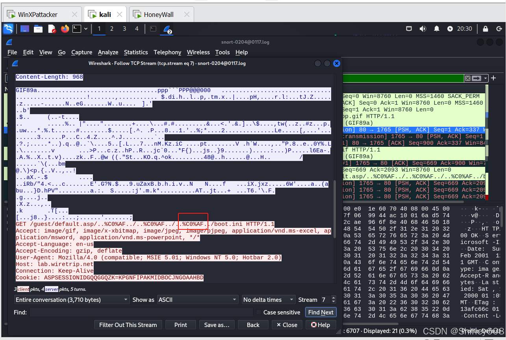The width and height of the screenshot is (506, 340).
Task: Open the network connection tray icon
Action: pyautogui.click(x=409, y=29)
